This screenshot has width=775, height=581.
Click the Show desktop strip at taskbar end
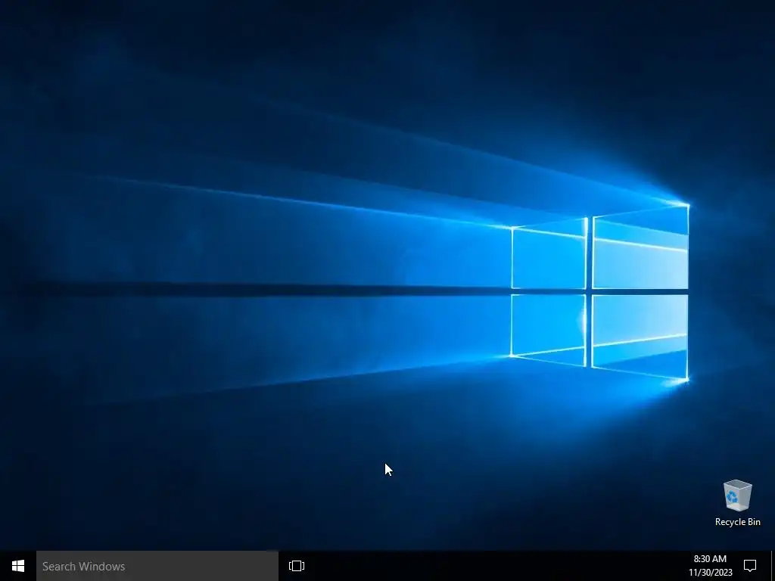773,566
